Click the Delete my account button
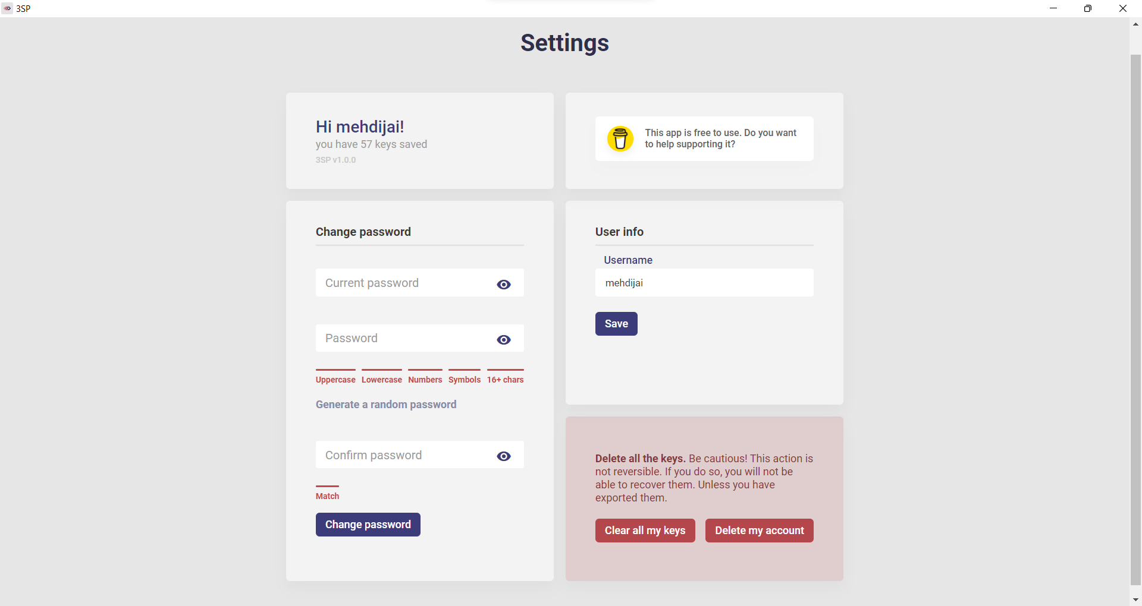The height and width of the screenshot is (606, 1142). point(760,531)
